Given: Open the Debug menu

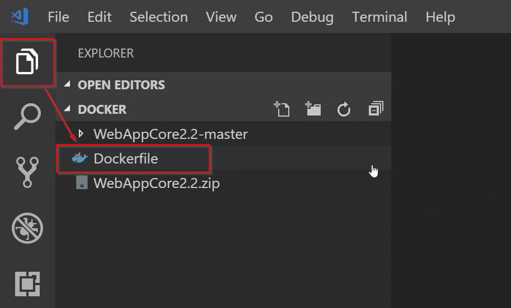Looking at the screenshot, I should point(312,17).
